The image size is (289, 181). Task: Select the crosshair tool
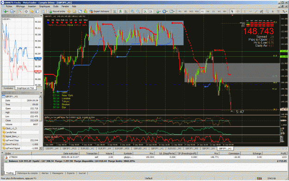pyautogui.click(x=238, y=12)
